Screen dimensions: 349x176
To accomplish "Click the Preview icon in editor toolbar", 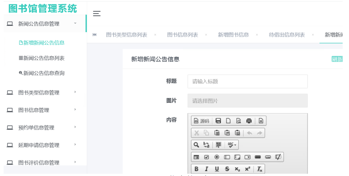I will tap(238, 121).
